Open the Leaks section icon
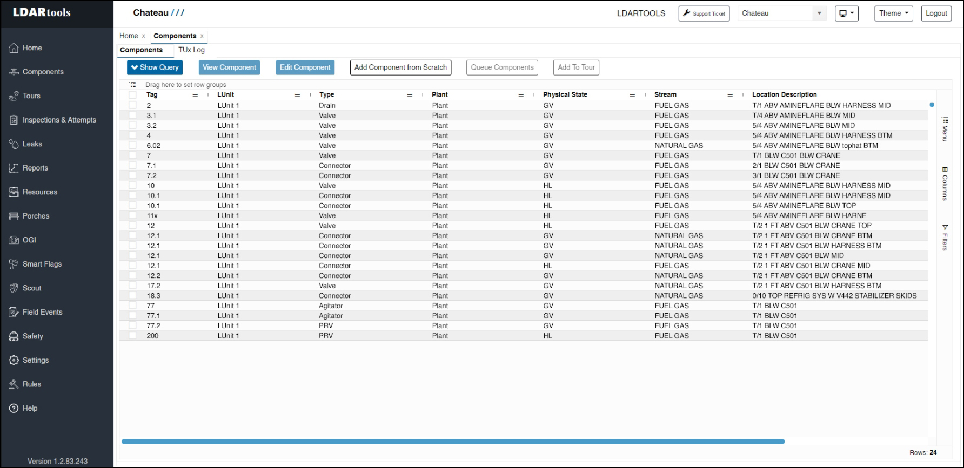 point(14,144)
